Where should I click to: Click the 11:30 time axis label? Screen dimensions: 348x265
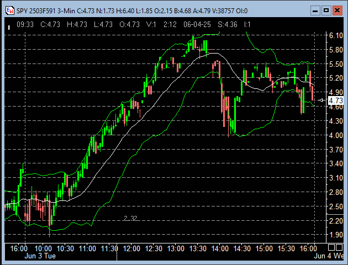pyautogui.click(x=109, y=248)
